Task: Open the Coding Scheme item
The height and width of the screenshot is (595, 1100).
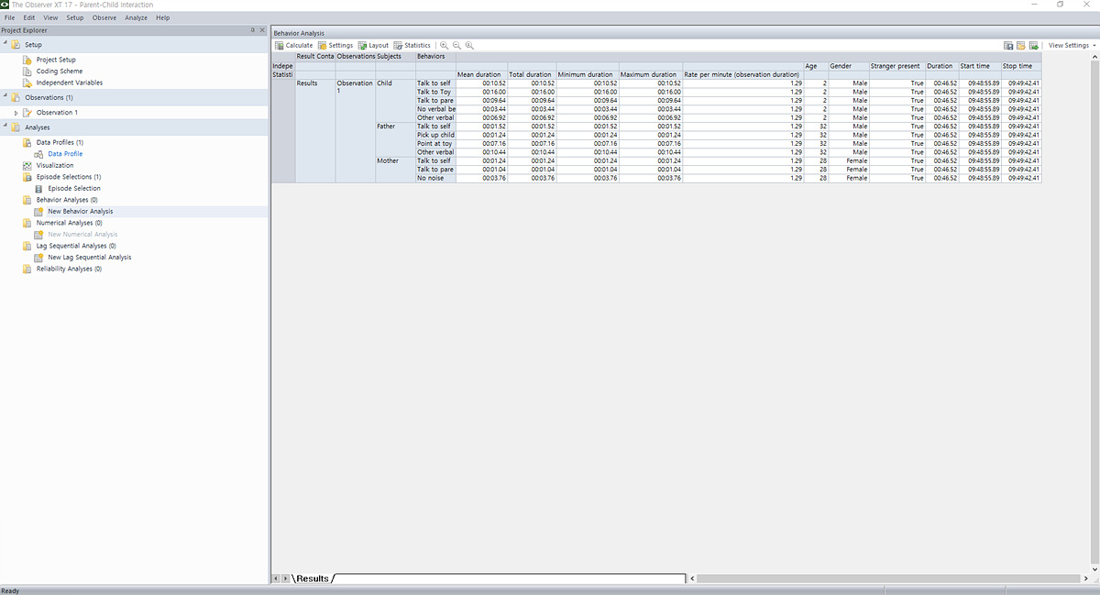Action: point(59,72)
